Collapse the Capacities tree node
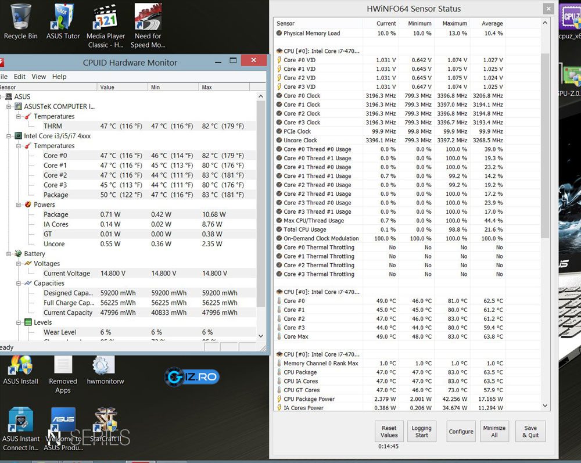 [x=18, y=283]
